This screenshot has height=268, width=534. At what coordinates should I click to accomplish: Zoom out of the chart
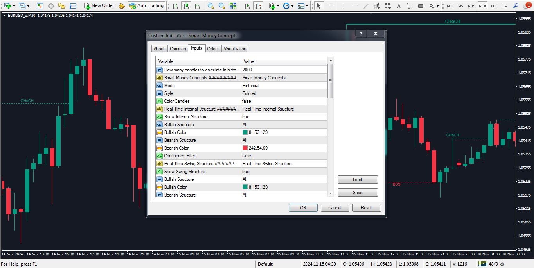222,6
